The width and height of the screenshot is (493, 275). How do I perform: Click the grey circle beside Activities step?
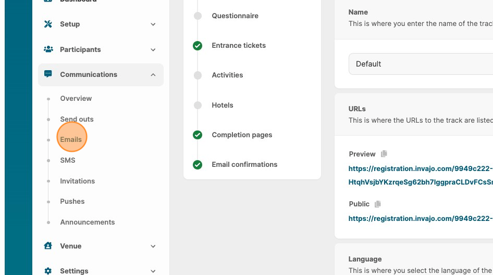click(198, 75)
